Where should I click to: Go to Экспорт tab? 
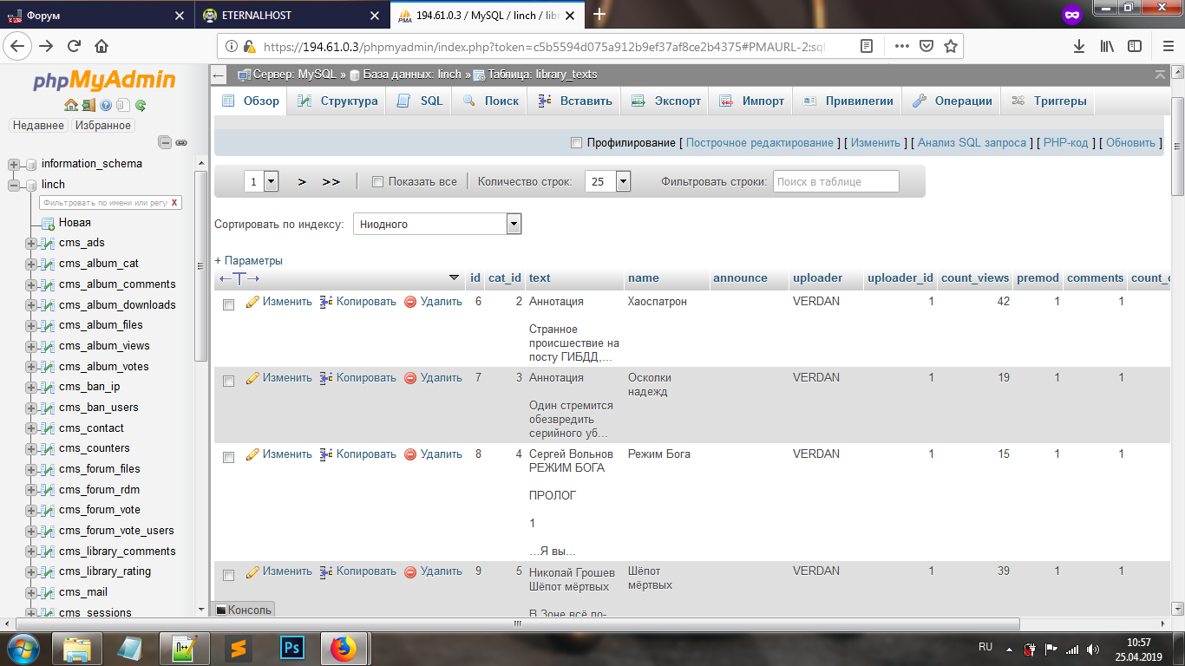coord(665,101)
